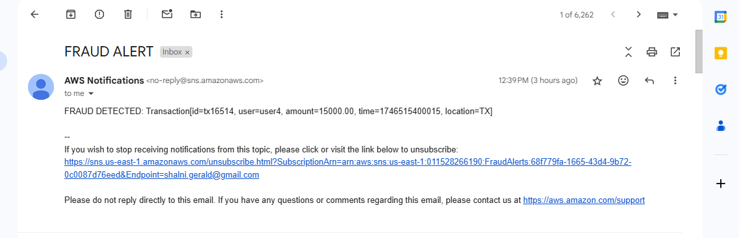Go to next (older) email
Screen dimensions: 739x238
click(x=639, y=14)
